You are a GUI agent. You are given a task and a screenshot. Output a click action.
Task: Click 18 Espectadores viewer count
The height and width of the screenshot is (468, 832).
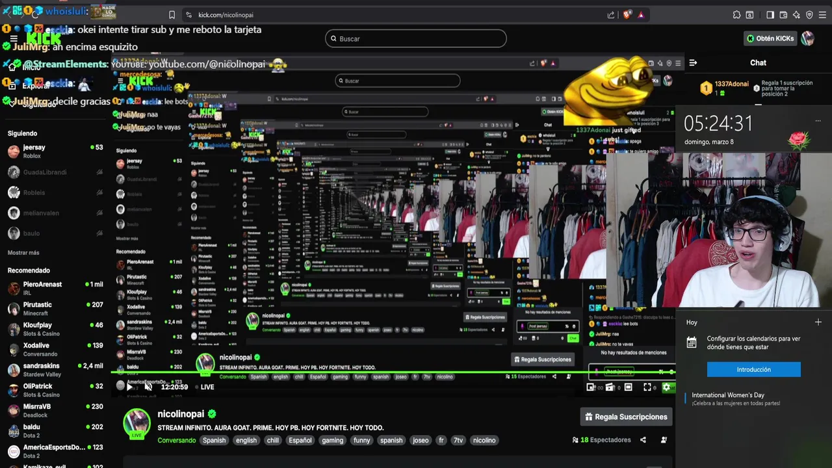point(601,440)
